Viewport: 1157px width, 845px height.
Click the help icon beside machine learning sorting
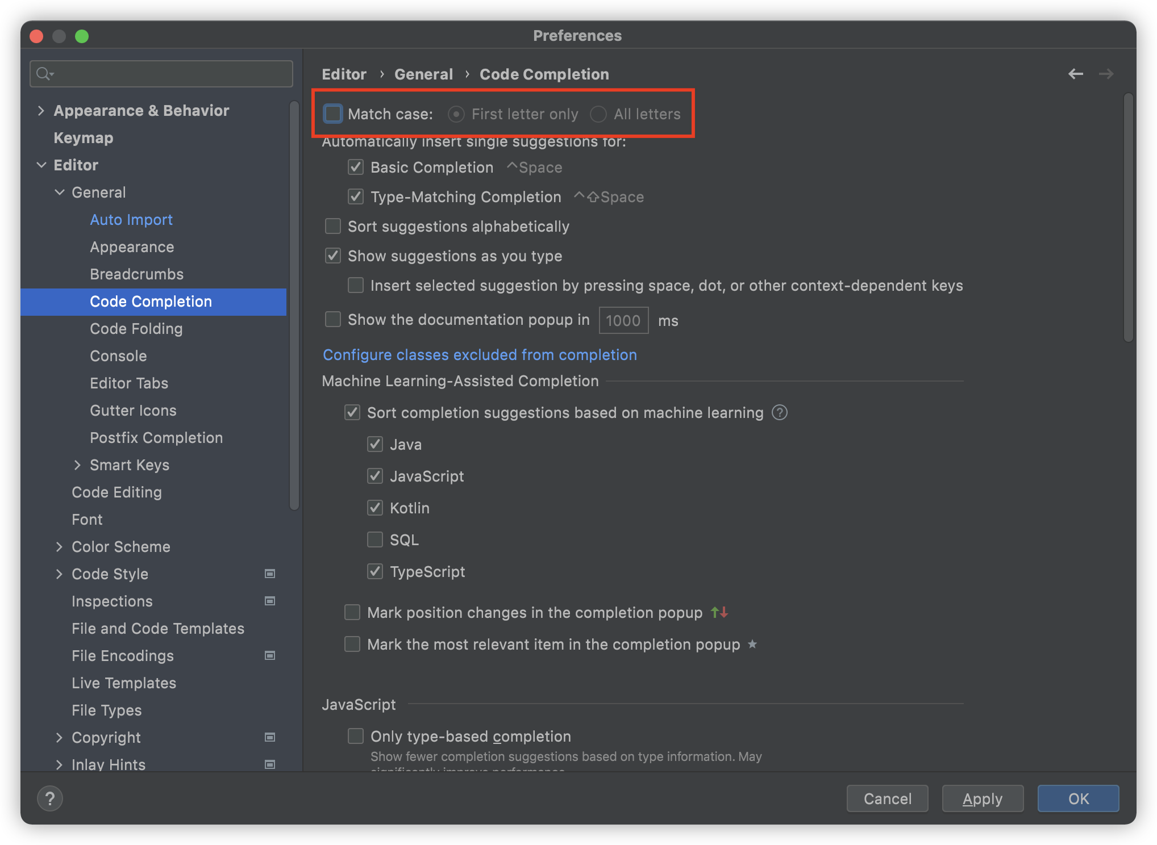click(780, 413)
